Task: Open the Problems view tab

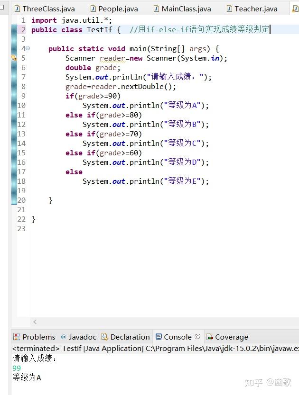Action: 34,337
